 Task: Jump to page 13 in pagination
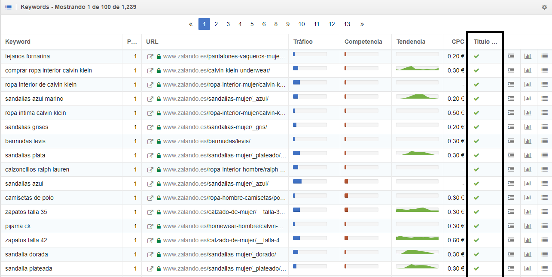pos(347,24)
